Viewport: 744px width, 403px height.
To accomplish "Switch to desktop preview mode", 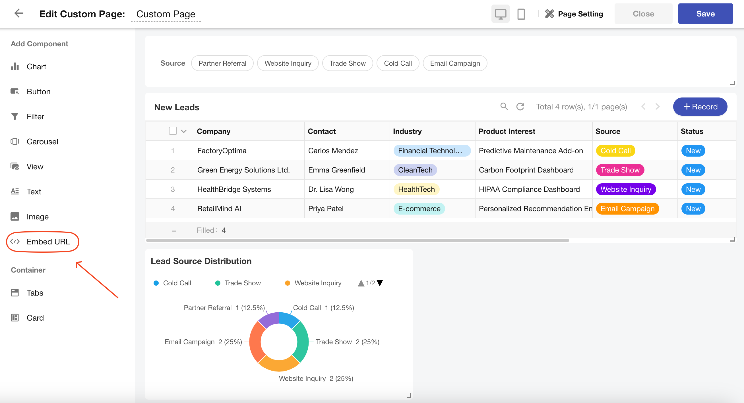I will coord(500,14).
